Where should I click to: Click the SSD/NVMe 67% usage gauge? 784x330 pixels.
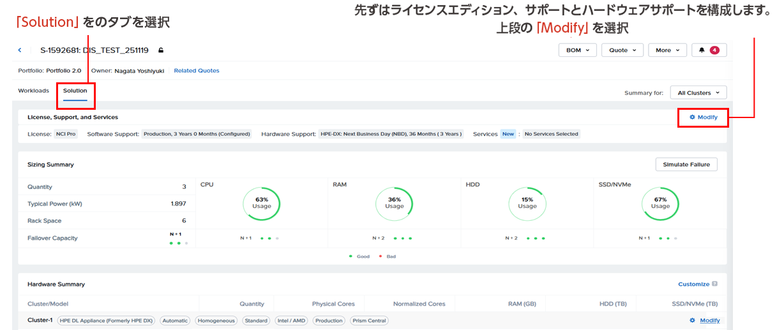[660, 204]
